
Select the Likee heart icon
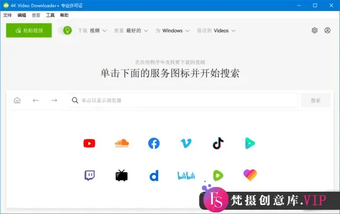click(x=250, y=175)
